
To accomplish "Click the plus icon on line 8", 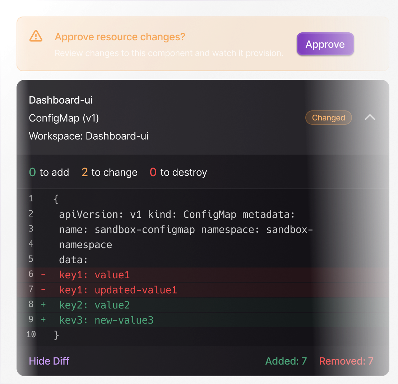I will [x=43, y=305].
